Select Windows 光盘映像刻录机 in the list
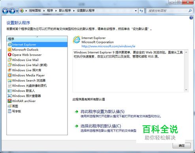Viewport: 195px width, 153px height. point(29,86)
